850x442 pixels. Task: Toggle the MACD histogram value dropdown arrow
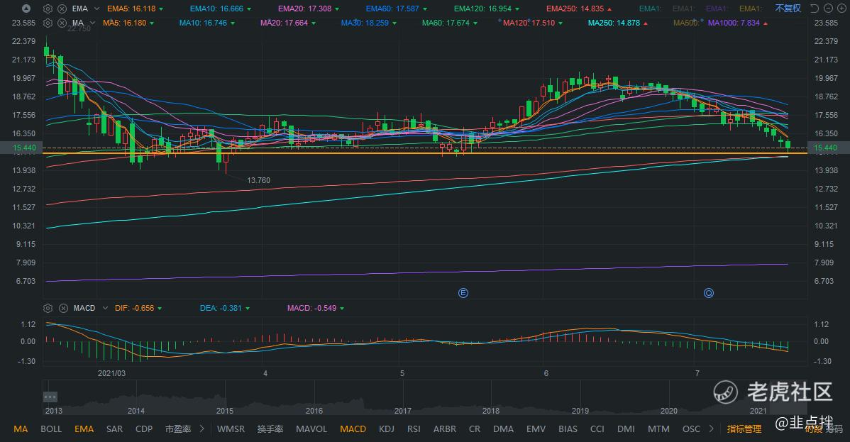(x=341, y=308)
